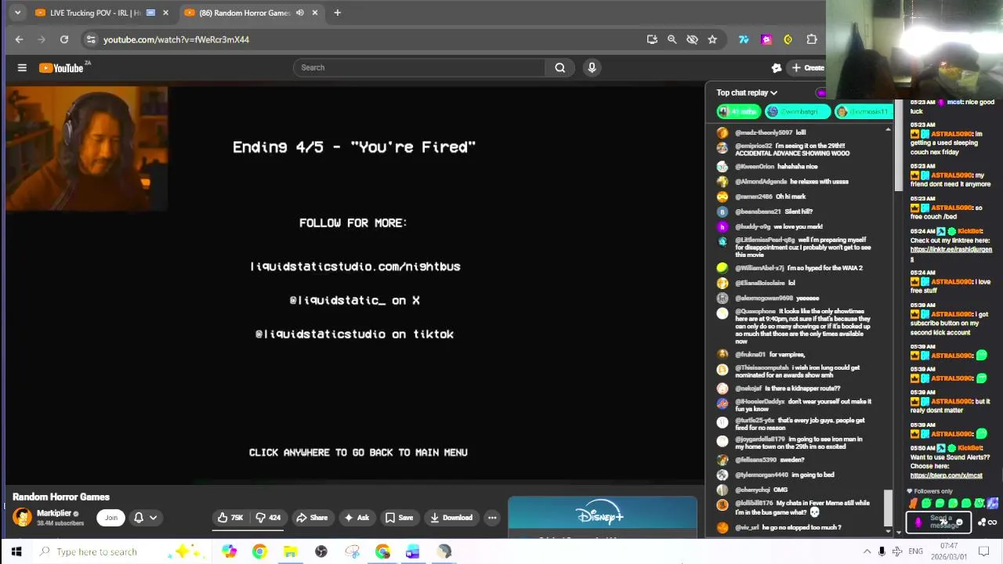Show hidden system tray icons chevron

coord(867,551)
